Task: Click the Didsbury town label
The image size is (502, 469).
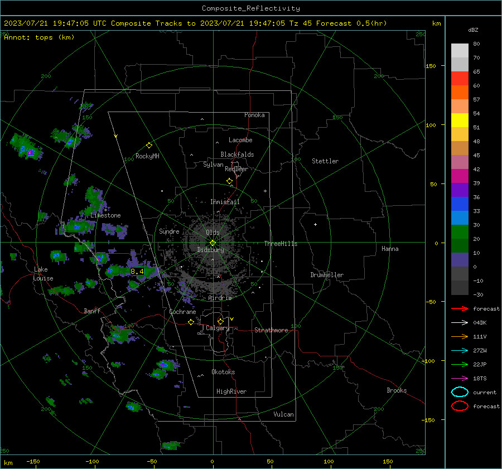Action: coord(211,250)
